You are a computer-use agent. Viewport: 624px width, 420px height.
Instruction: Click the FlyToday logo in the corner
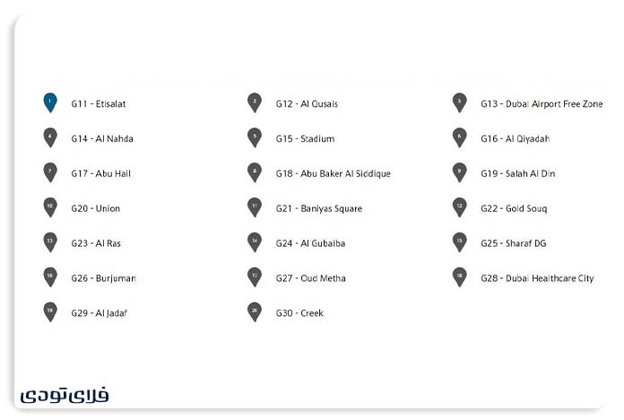(65, 395)
